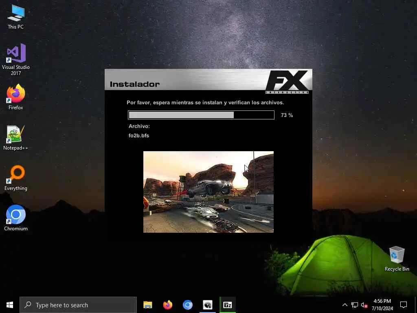Viewport: 417px width, 313px height.
Task: Select the Firefox desktop shortcut
Action: point(16,97)
